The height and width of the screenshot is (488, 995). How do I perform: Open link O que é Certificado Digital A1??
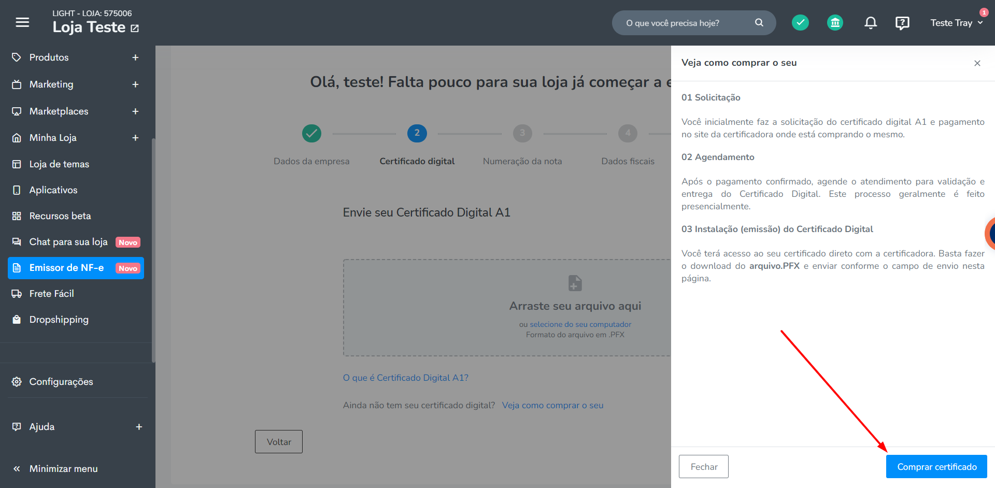[405, 378]
